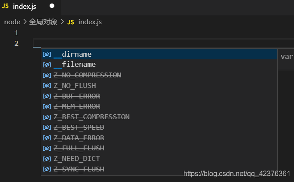
Task: Switch to the index.js editor tab
Action: click(x=30, y=7)
